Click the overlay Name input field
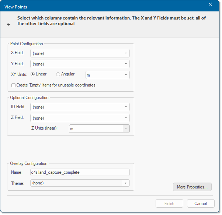222x215 pixels. (x=80, y=172)
